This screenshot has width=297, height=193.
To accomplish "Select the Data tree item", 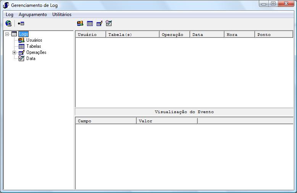I will [31, 58].
